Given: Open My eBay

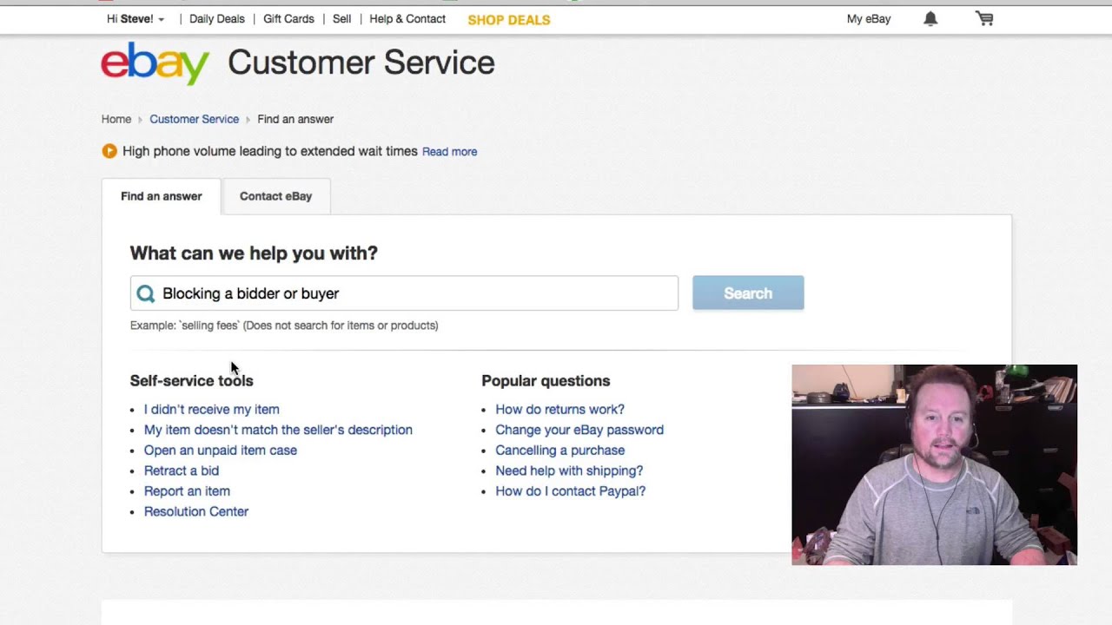Looking at the screenshot, I should click(x=869, y=19).
